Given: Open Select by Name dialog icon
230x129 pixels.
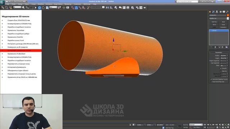Looking at the screenshot, I should [27, 8].
